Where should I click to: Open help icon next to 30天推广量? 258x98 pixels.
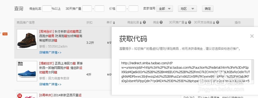[190, 22]
